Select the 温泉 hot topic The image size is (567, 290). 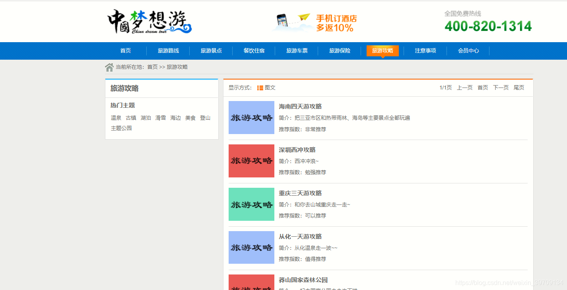(116, 118)
